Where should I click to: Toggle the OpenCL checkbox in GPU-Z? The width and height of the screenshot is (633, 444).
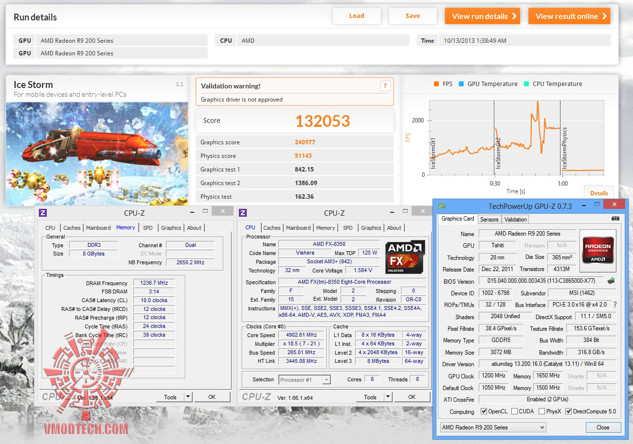[x=484, y=411]
